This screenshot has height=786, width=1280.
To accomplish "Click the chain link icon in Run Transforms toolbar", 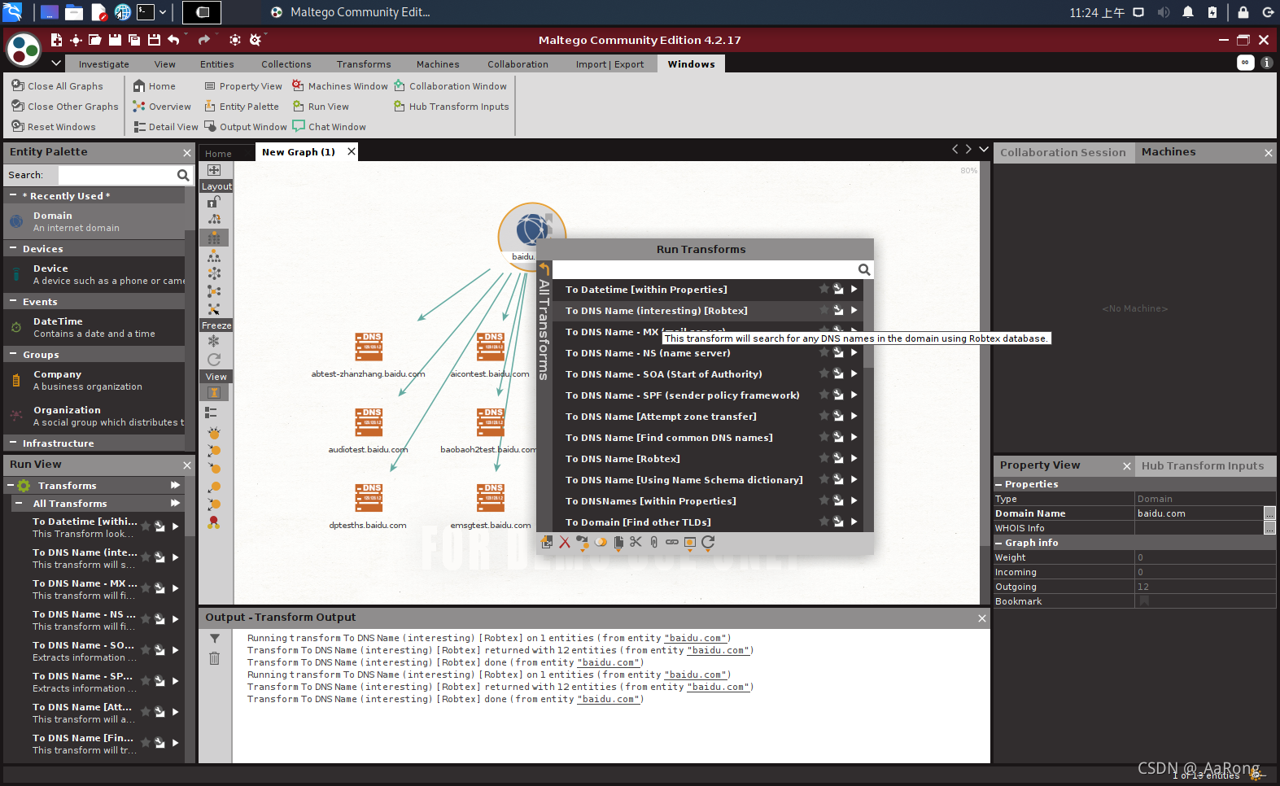I will (x=672, y=542).
